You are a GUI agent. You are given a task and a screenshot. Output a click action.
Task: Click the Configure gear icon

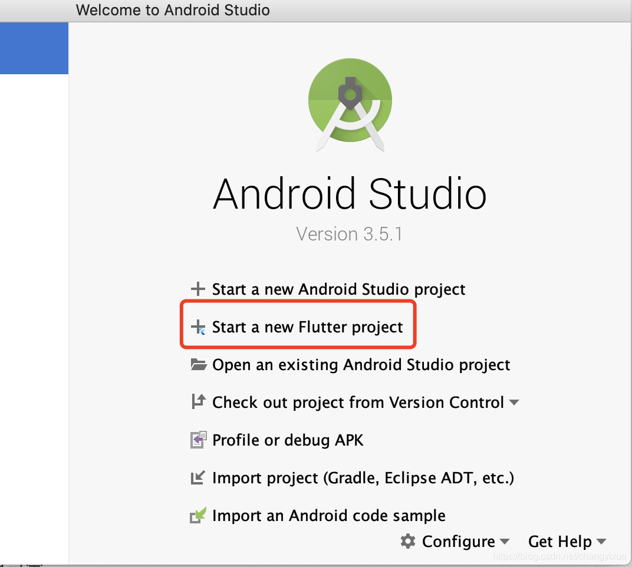tap(408, 541)
